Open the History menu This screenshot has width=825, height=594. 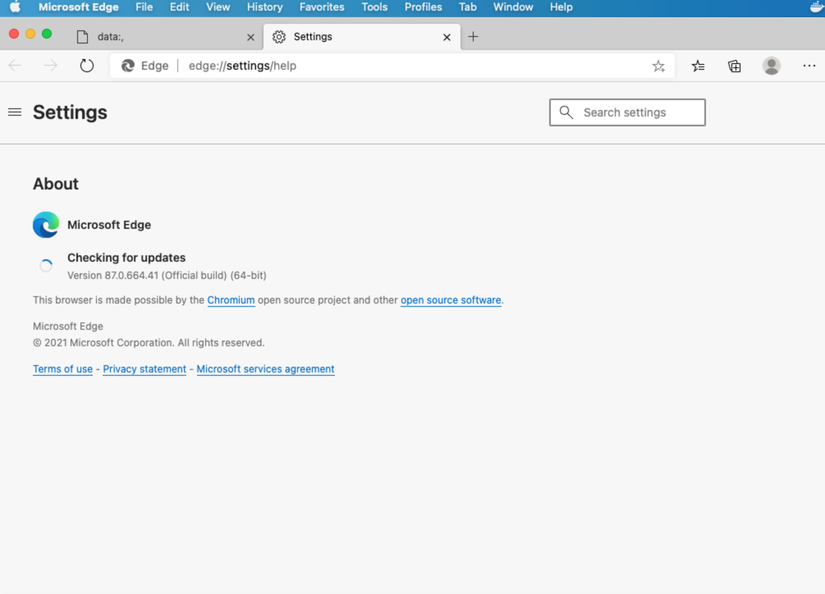[x=265, y=7]
